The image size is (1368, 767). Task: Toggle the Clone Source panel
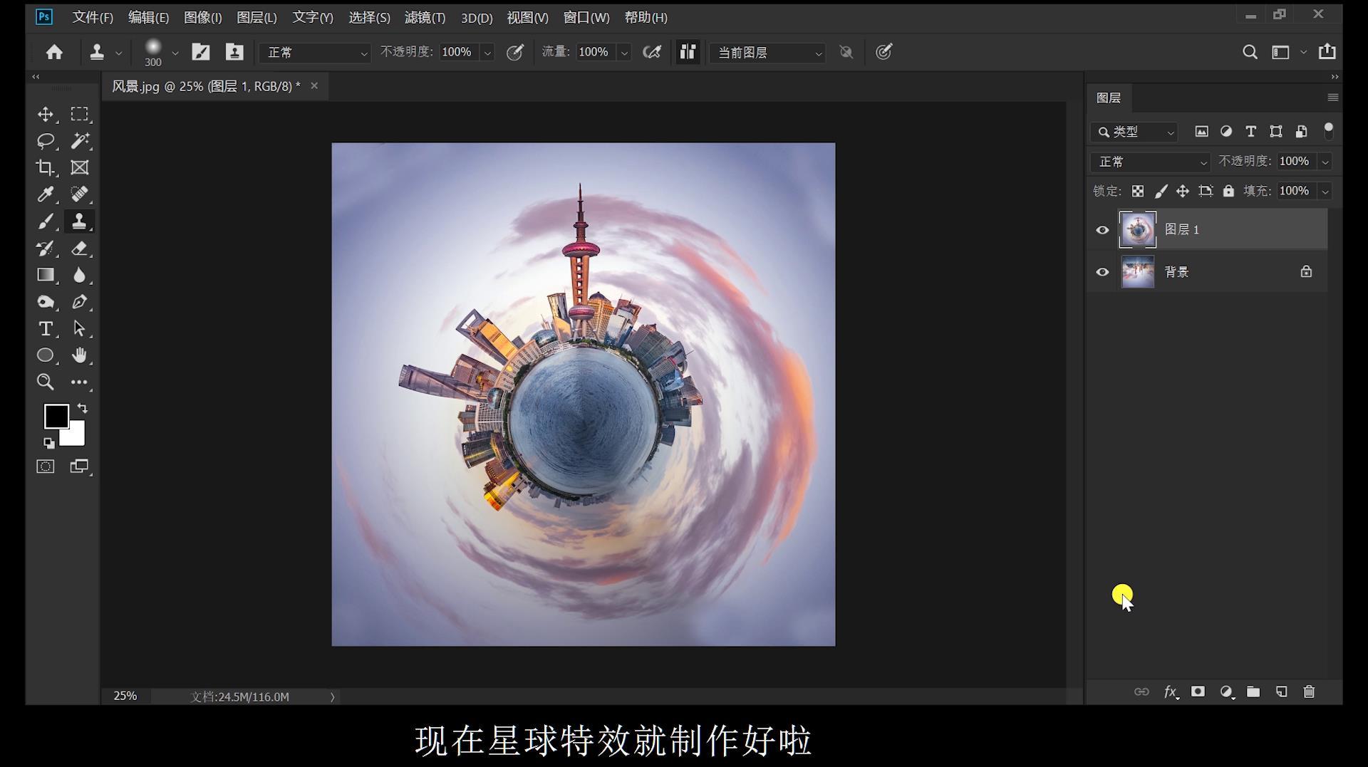(234, 52)
